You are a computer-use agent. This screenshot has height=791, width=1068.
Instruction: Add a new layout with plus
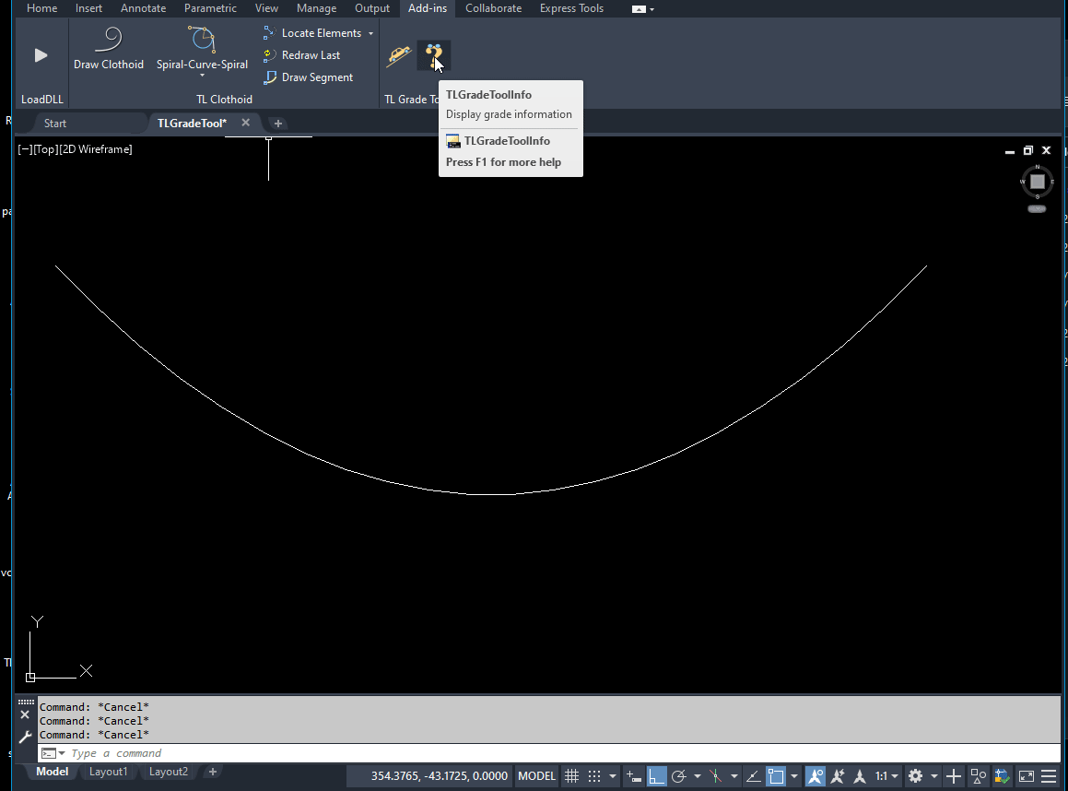[x=213, y=772]
